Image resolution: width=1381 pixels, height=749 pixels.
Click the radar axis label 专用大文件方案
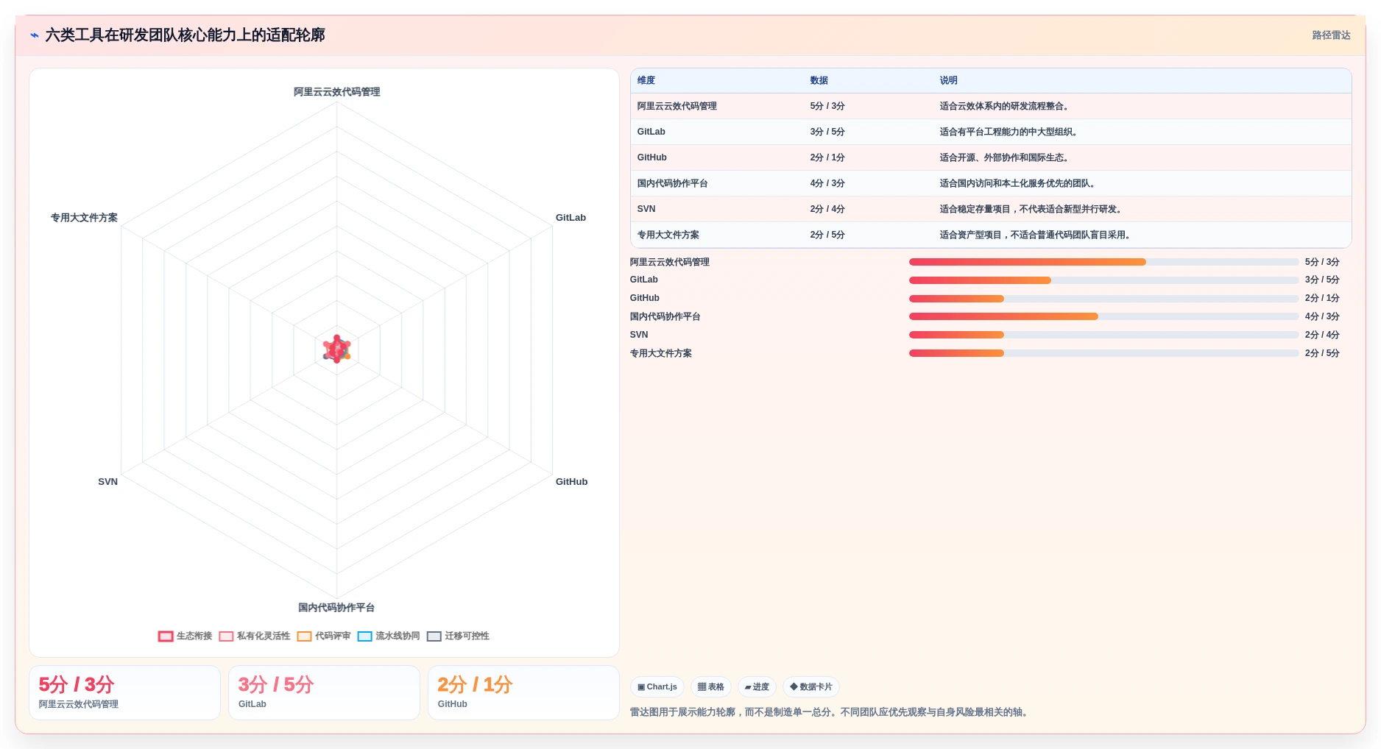pos(84,218)
